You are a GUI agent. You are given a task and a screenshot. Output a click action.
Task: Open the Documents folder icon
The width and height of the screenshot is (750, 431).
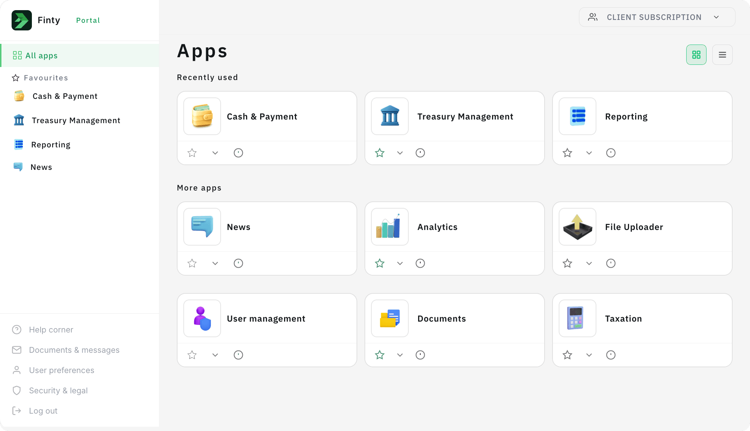point(390,318)
